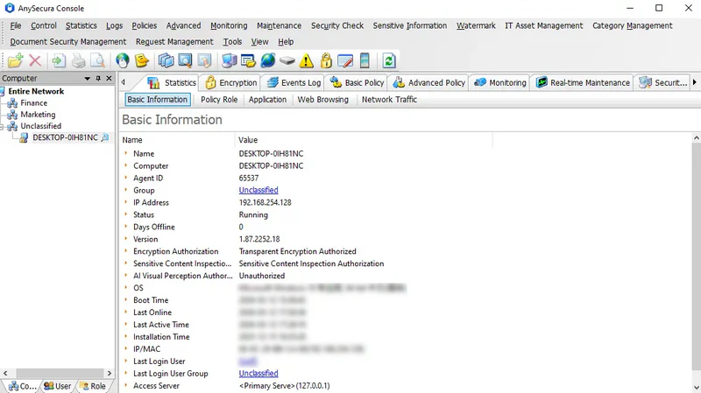Close the Computer side panel

tap(109, 78)
